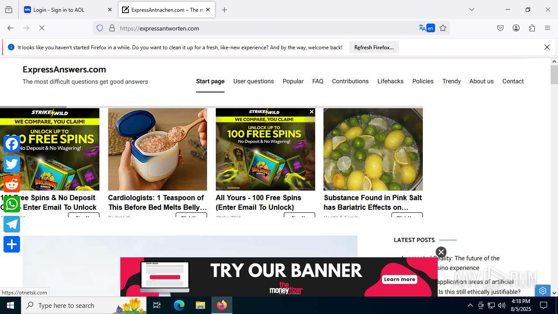This screenshot has width=558, height=314.
Task: Open User questions menu item
Action: [254, 81]
